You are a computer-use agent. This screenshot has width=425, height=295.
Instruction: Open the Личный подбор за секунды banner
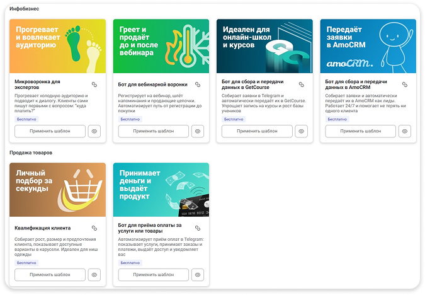[58, 190]
